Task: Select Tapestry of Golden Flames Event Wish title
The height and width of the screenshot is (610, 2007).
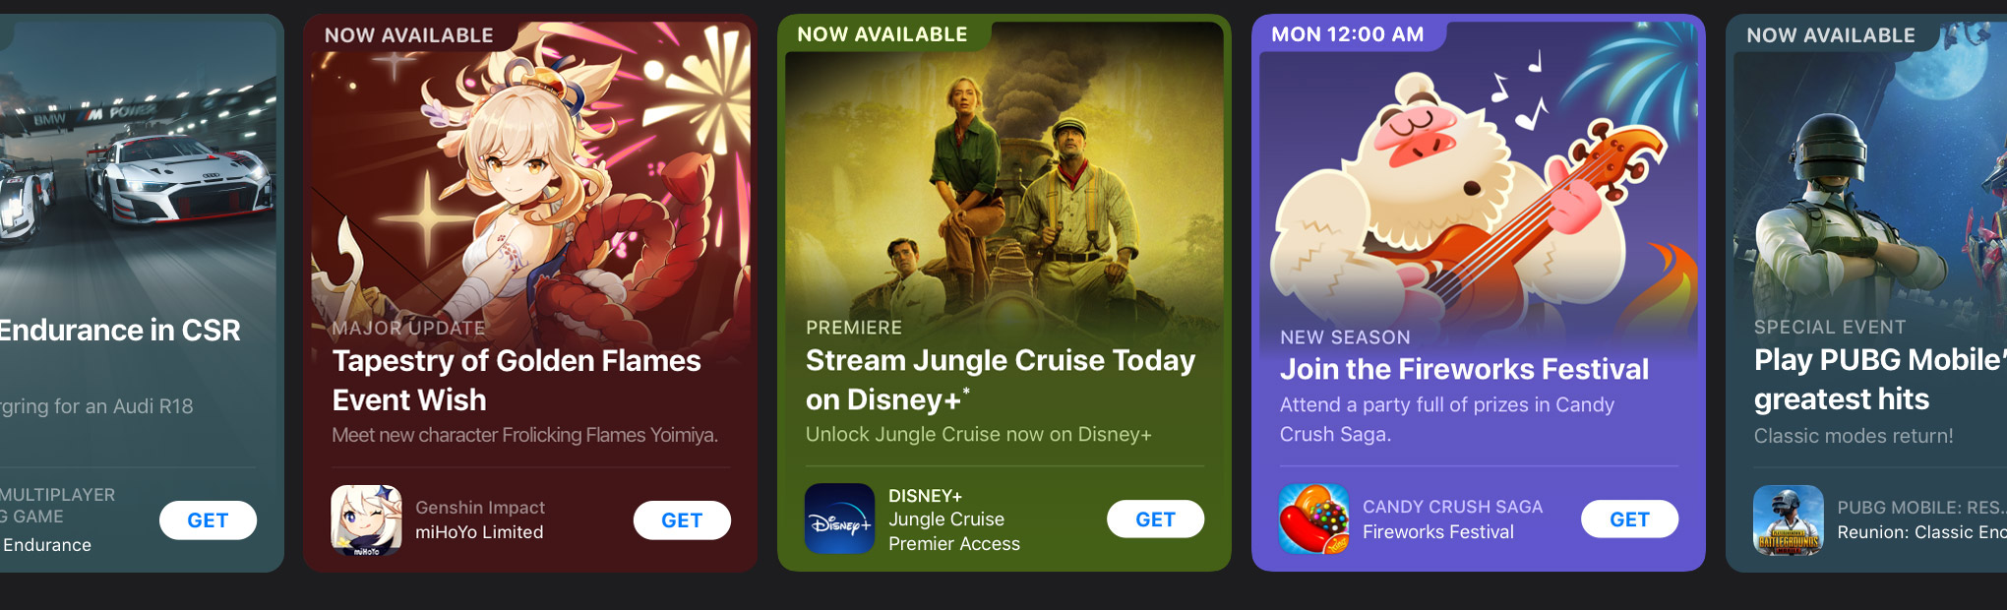Action: point(517,381)
